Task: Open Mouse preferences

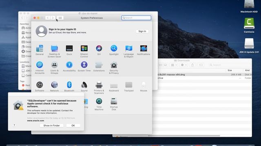Action: tap(144, 86)
